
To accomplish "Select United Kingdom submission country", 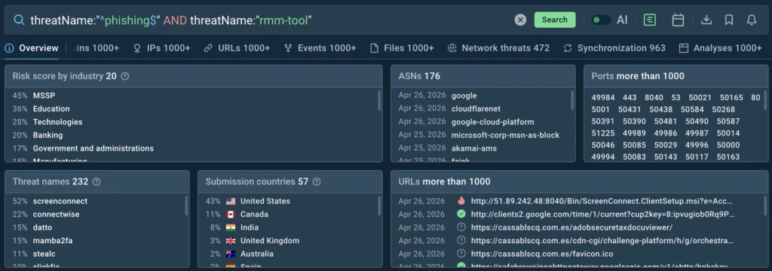I will pos(269,241).
